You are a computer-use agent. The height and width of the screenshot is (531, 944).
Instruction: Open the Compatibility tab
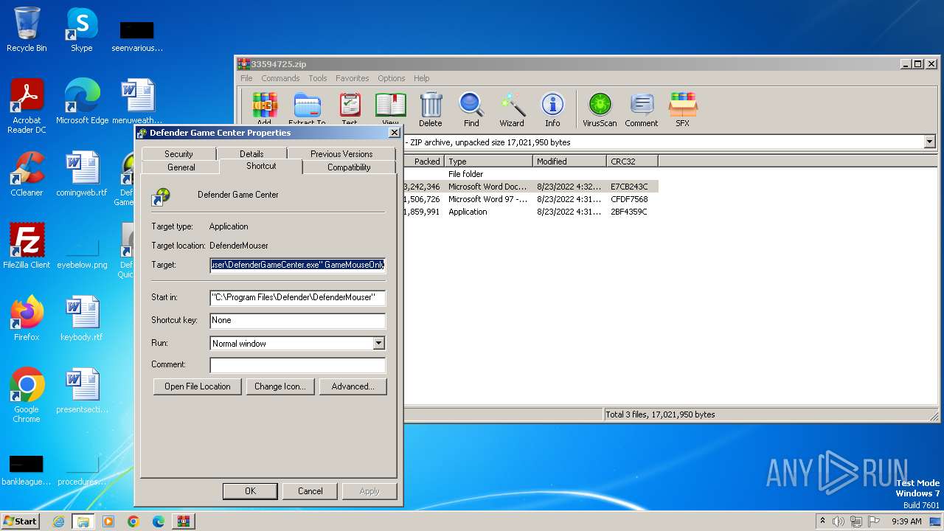pyautogui.click(x=349, y=167)
